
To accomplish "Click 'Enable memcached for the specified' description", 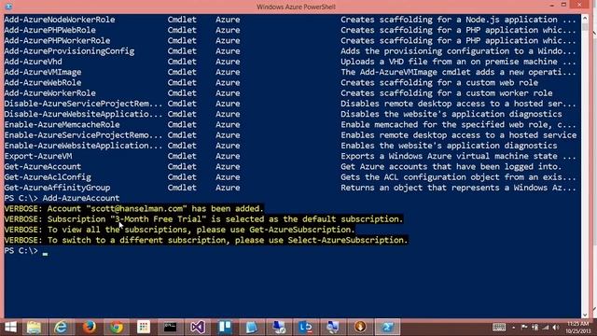I will (423, 124).
